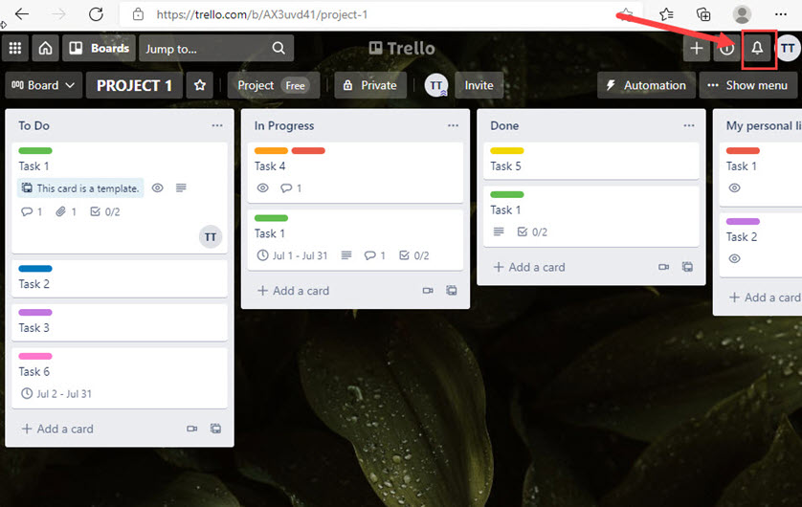Open the Automation menu
Image resolution: width=802 pixels, height=507 pixels.
pyautogui.click(x=646, y=85)
